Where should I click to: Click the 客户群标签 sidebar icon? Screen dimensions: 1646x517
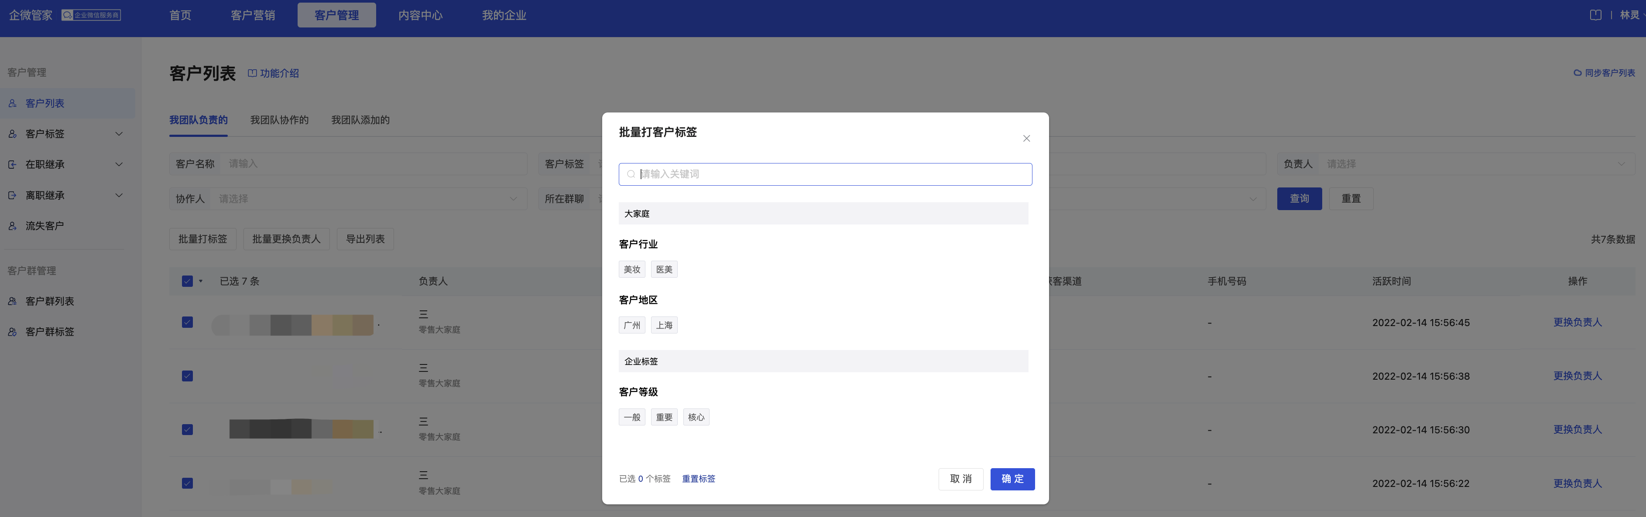point(12,332)
